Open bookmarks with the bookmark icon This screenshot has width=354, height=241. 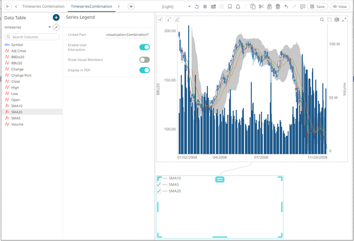click(230, 6)
